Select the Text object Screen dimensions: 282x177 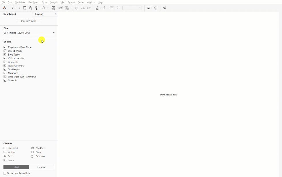pyautogui.click(x=8, y=156)
